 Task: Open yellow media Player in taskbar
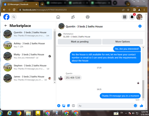click(38, 113)
